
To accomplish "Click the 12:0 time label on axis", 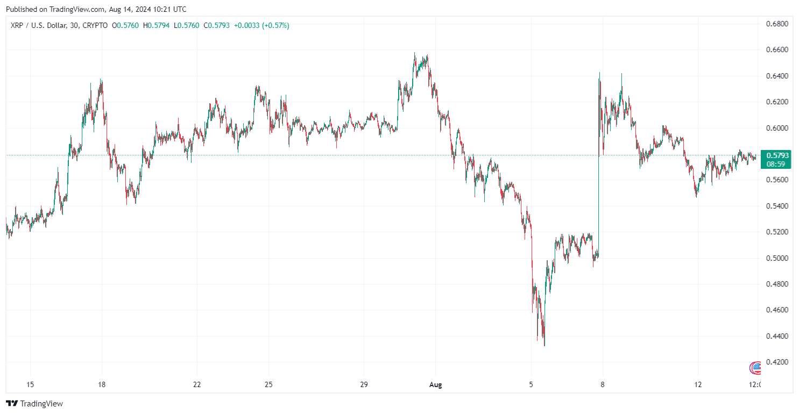I will [755, 385].
